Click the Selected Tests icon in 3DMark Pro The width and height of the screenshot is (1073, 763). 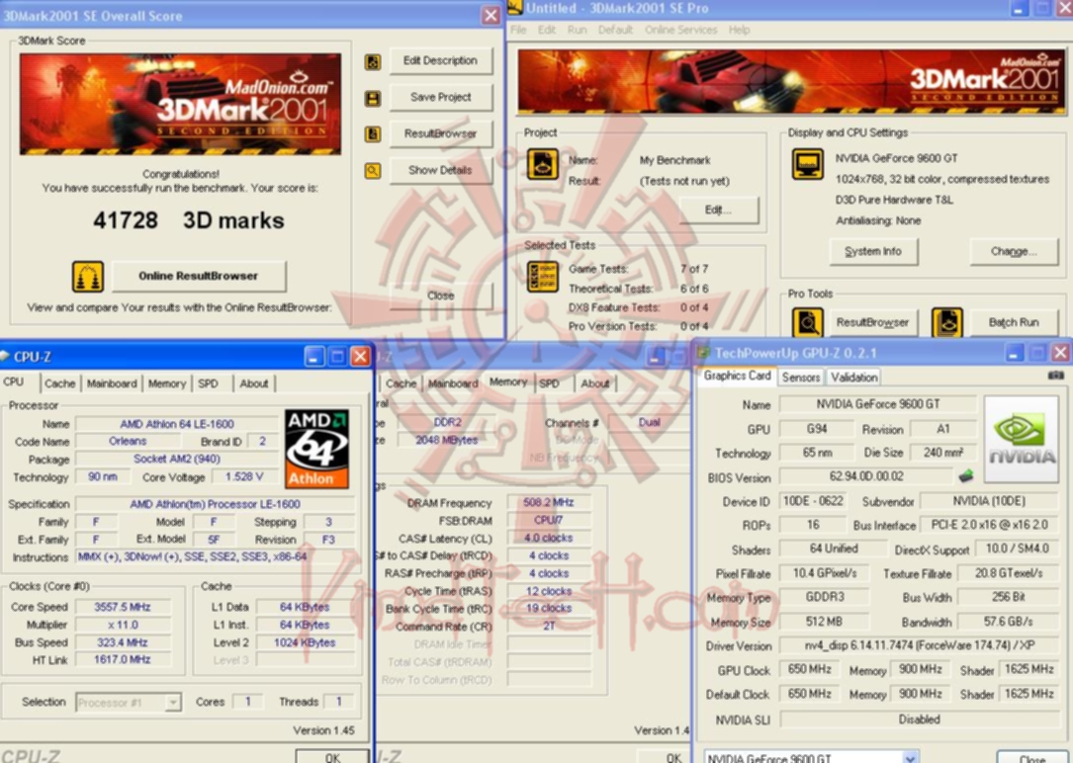(x=543, y=276)
